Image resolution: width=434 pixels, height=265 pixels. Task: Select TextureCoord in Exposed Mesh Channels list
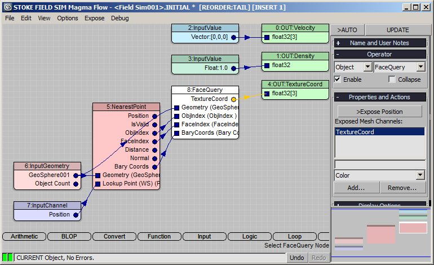pos(379,132)
